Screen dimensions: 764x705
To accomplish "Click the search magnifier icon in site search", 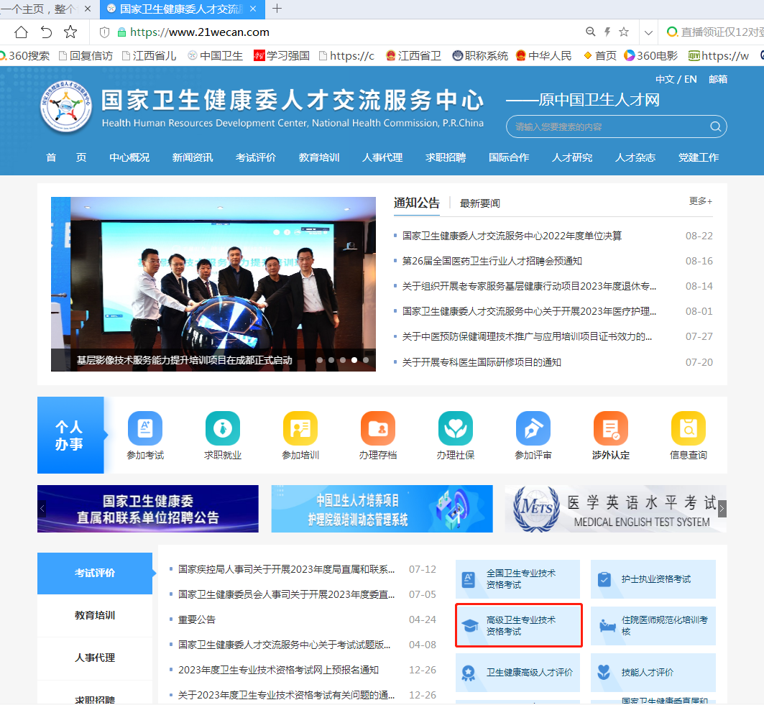I will click(x=715, y=127).
